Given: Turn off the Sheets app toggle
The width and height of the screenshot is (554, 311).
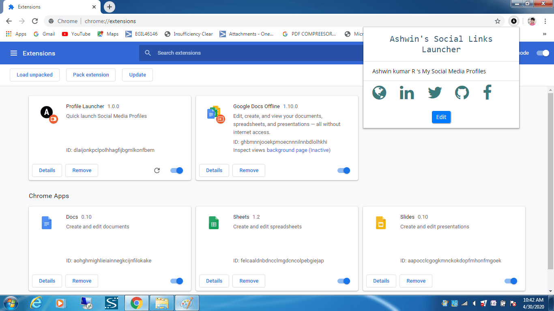Looking at the screenshot, I should pyautogui.click(x=344, y=281).
